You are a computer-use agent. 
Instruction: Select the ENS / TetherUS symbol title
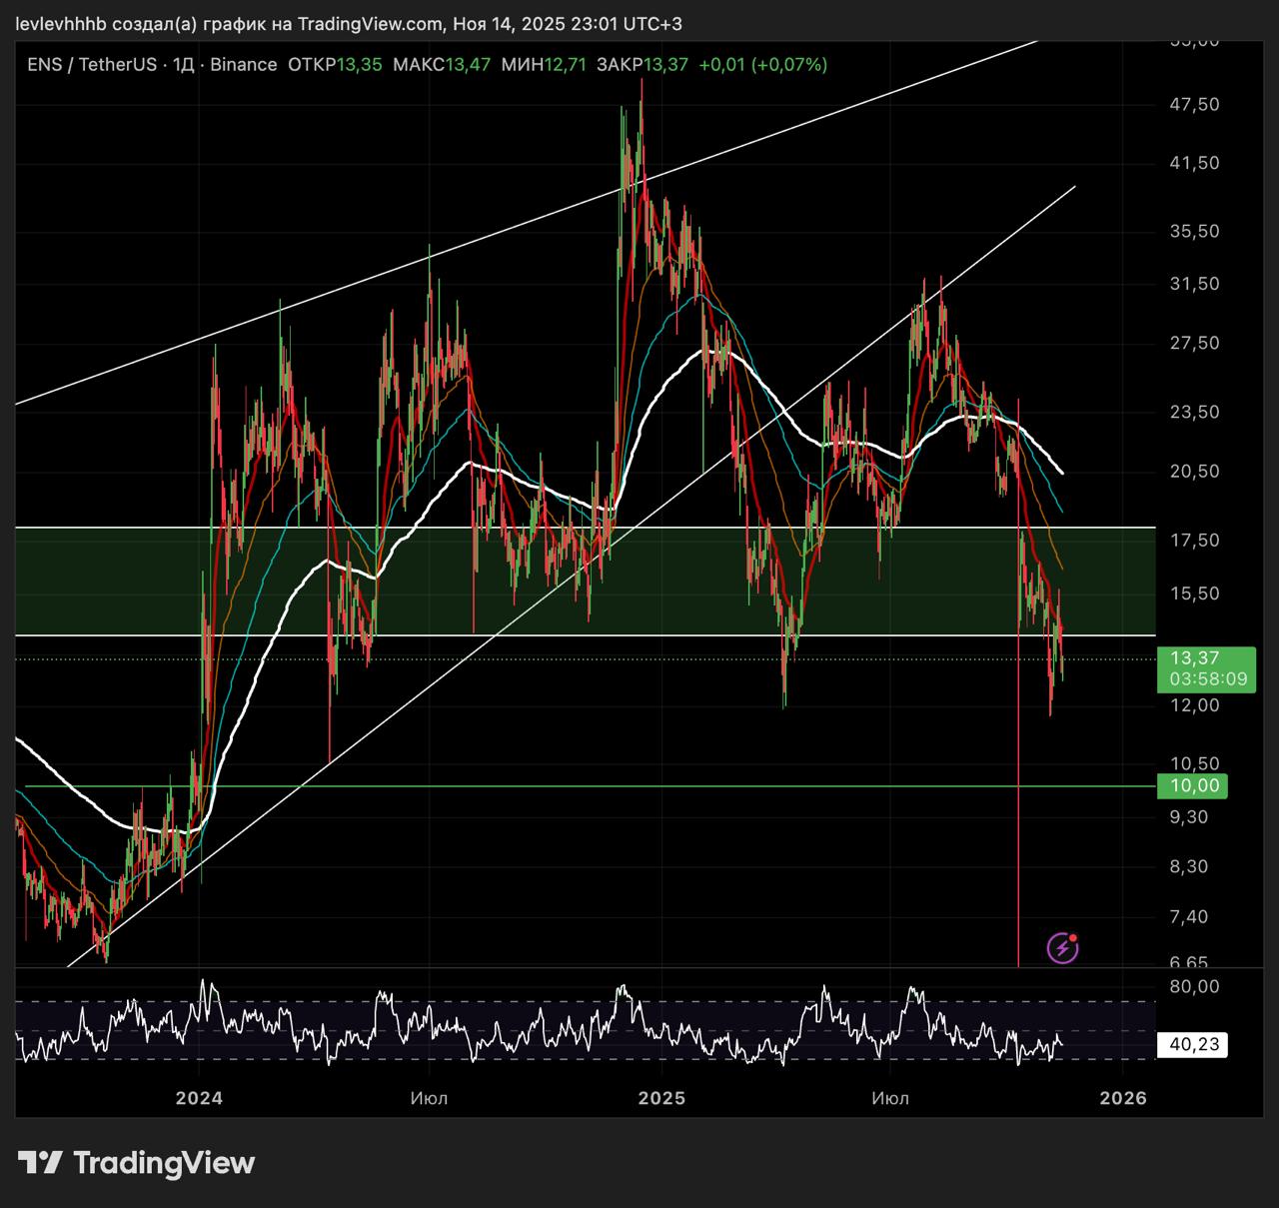coord(92,65)
